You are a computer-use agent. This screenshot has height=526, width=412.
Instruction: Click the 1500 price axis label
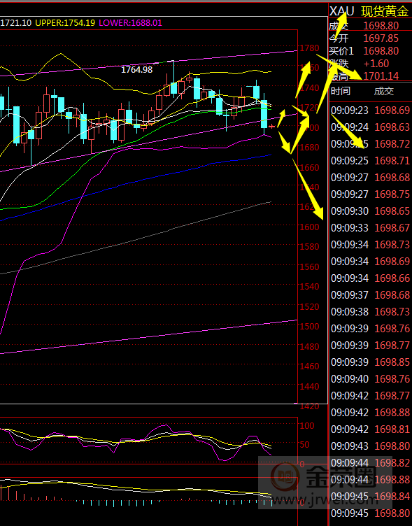[x=309, y=327]
